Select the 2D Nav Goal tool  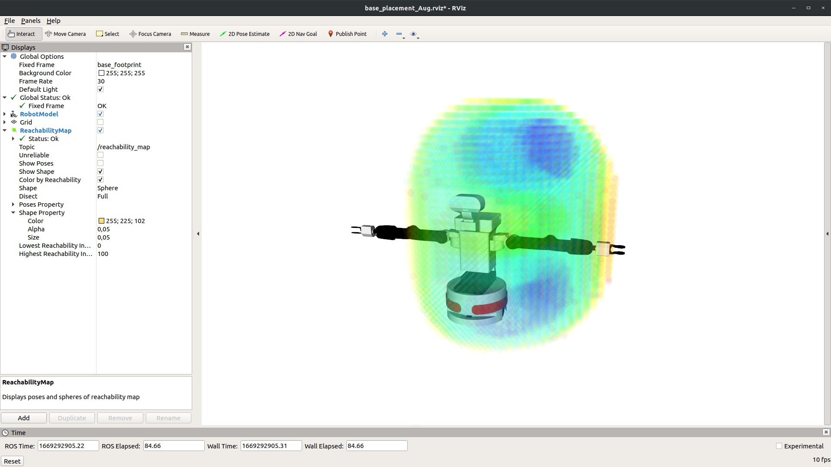click(298, 34)
